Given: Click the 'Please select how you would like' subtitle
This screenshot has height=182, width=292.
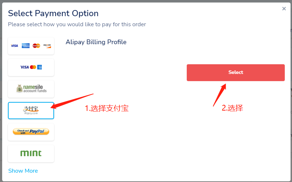Looking at the screenshot, I should 77,24.
